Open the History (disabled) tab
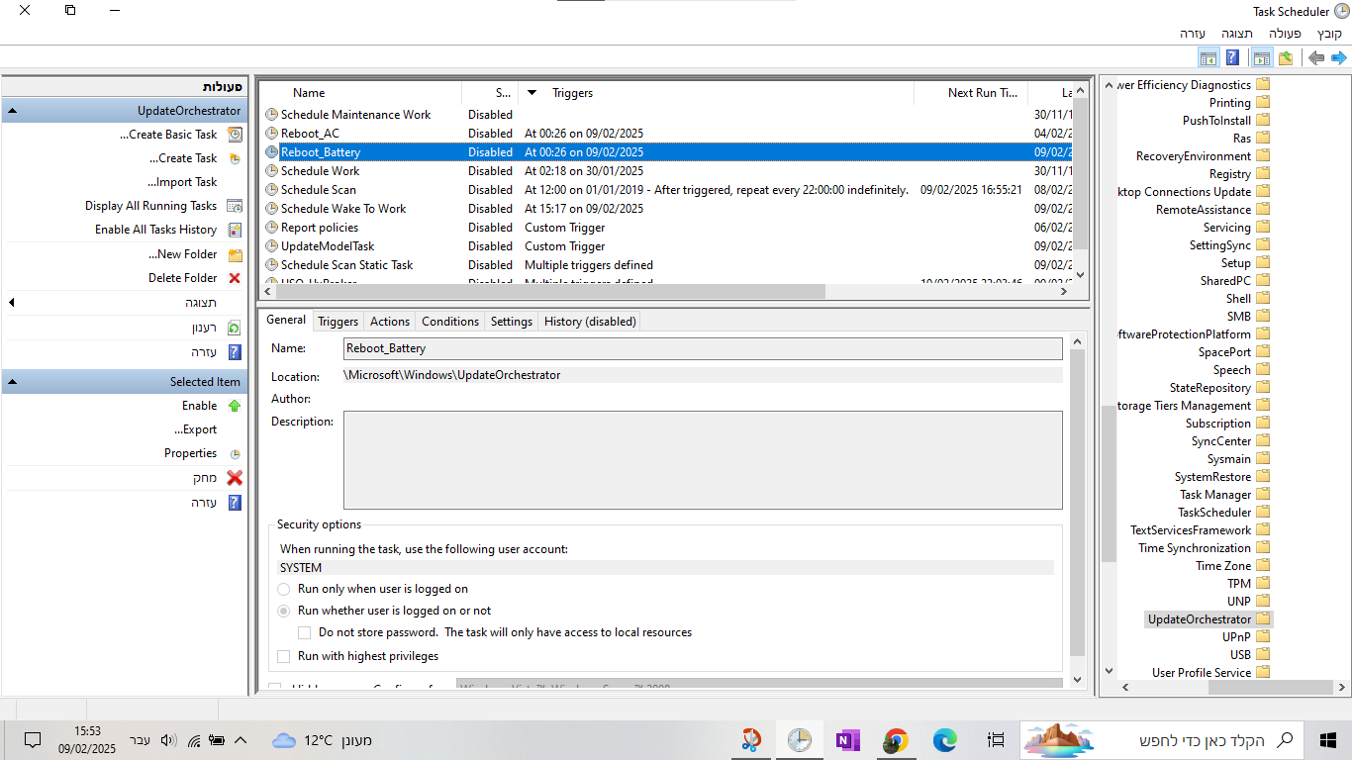 (590, 322)
